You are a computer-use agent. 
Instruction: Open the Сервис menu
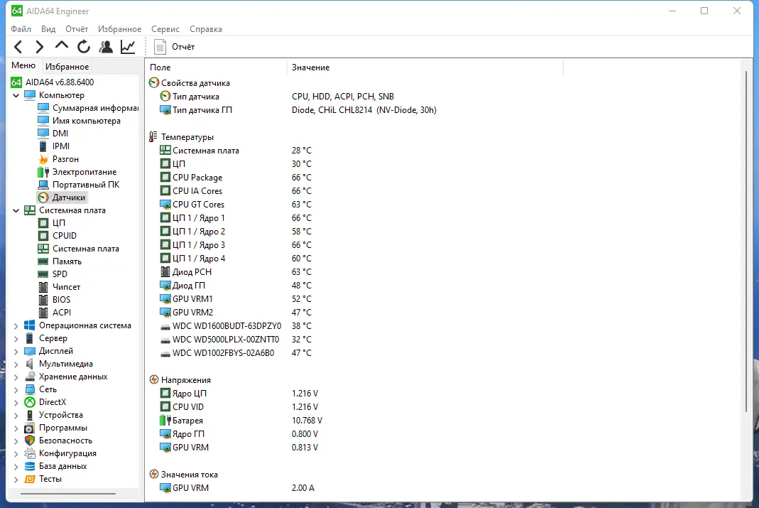click(x=165, y=29)
